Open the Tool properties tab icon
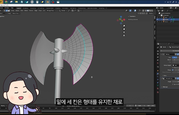The width and height of the screenshot is (179, 115). coord(158,48)
